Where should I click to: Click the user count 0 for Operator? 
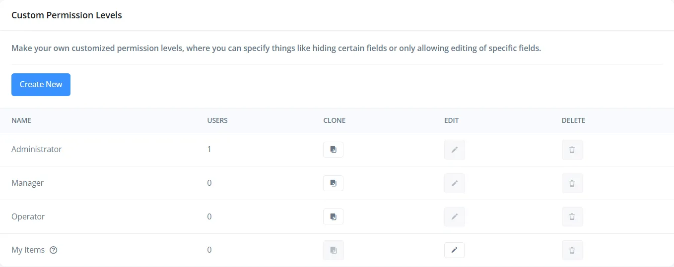coord(209,216)
